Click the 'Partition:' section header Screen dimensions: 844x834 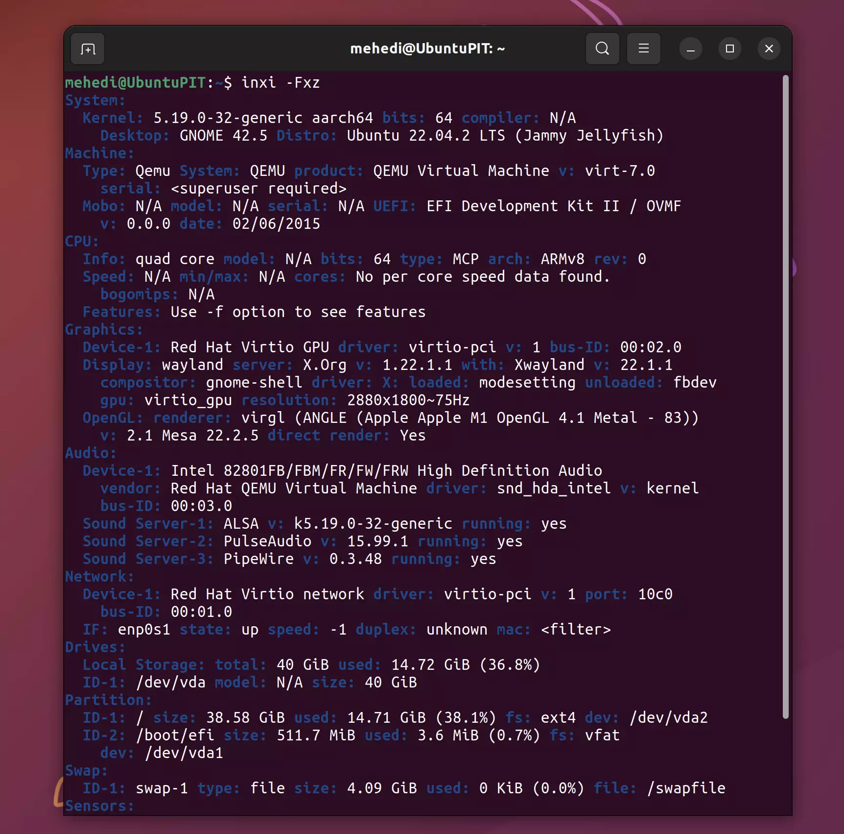[109, 700]
